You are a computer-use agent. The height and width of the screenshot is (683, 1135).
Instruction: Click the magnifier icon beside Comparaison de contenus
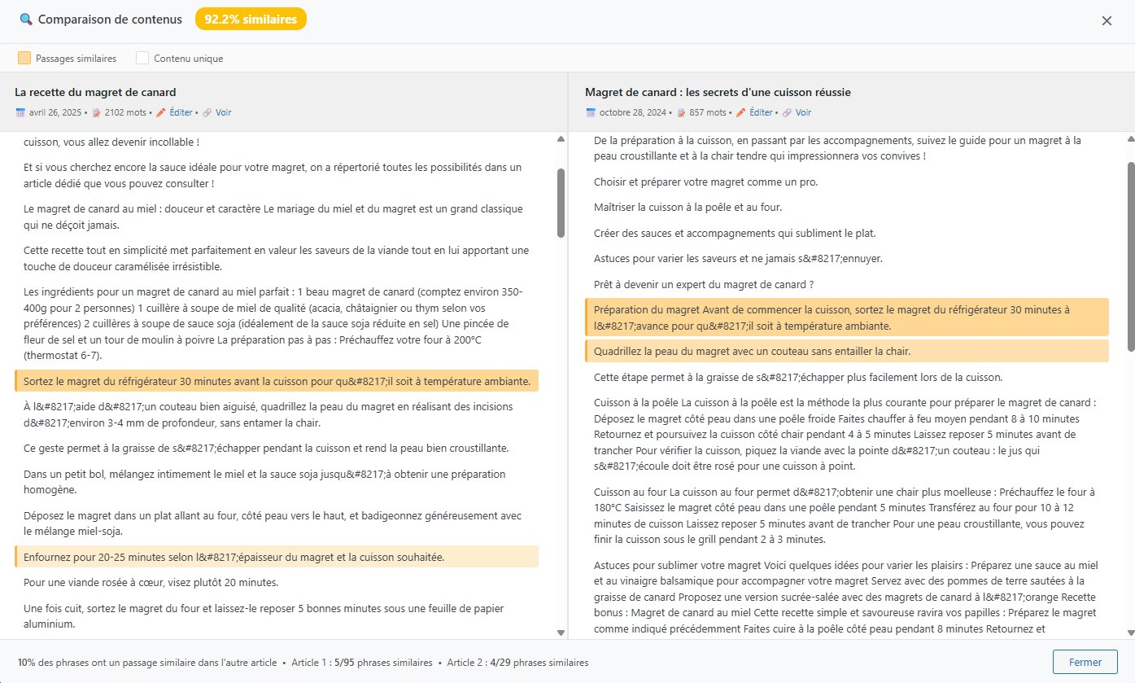pos(26,20)
